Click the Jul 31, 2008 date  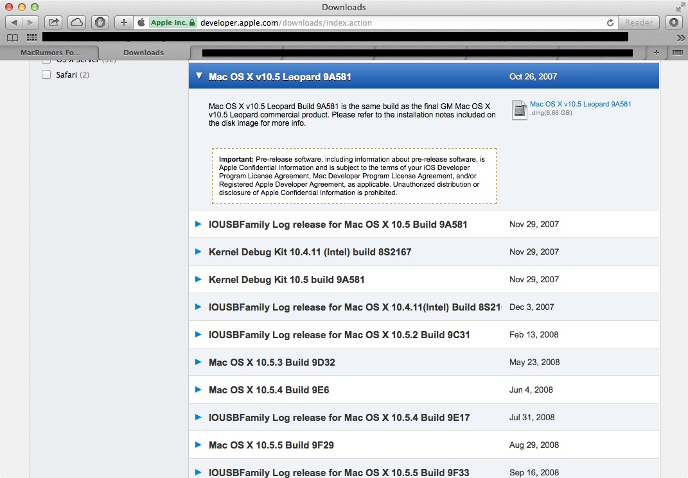point(532,418)
